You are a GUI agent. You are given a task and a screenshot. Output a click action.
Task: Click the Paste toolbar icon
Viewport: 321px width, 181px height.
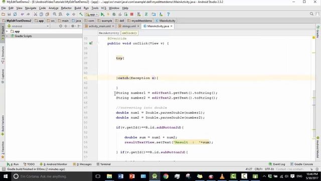(47, 14)
